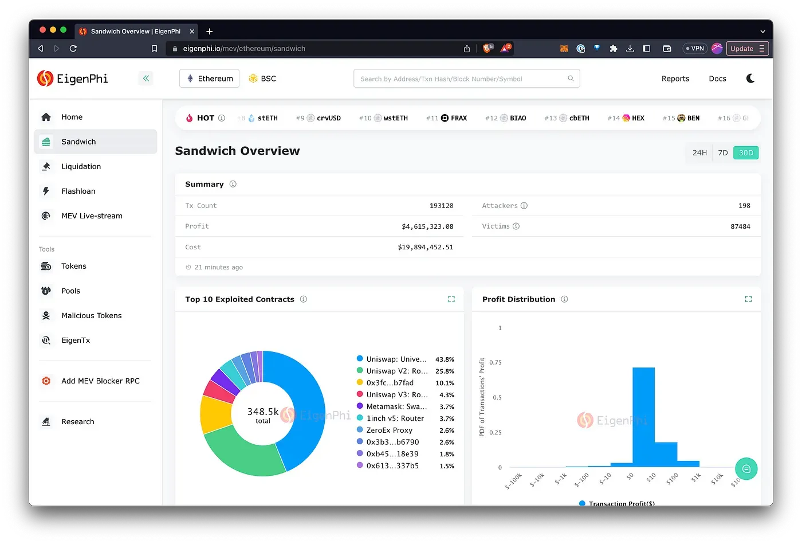802x544 pixels.
Task: Click the address bar URL
Action: (244, 49)
